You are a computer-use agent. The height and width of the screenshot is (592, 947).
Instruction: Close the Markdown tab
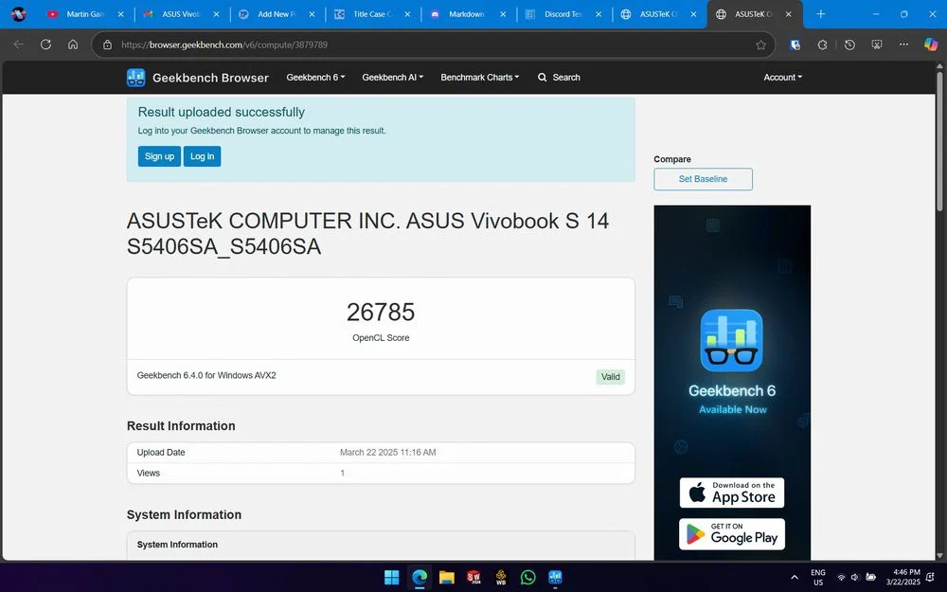(x=503, y=14)
